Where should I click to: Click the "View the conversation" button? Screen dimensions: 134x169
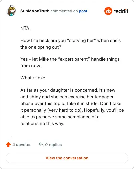coord(67,158)
